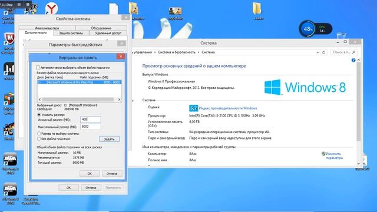Cancel the Virtual Memory dialog with 'Отмена'
The height and width of the screenshot is (212, 377).
pos(112,174)
